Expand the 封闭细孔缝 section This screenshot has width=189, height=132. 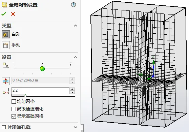(x=76, y=127)
